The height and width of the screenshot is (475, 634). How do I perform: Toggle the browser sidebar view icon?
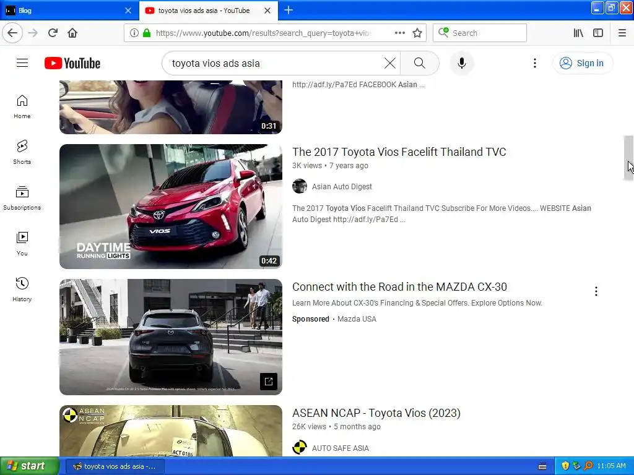point(598,33)
